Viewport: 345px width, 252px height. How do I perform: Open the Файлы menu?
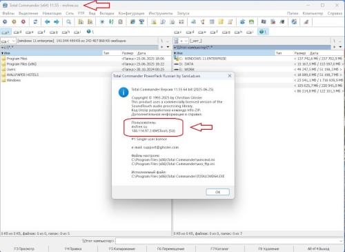click(x=8, y=13)
